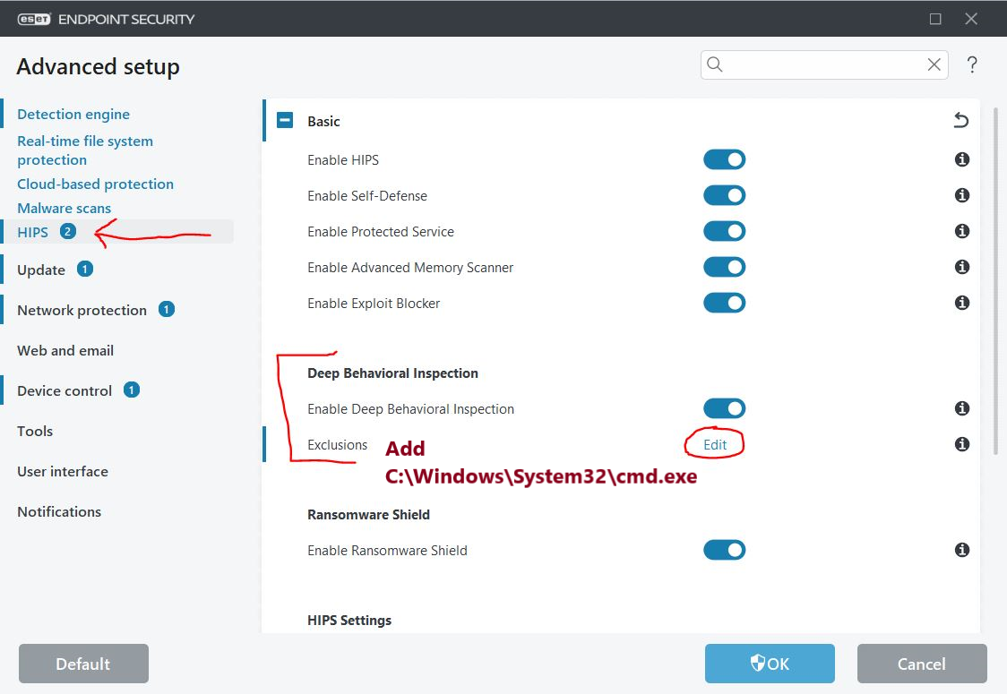Select Device control in sidebar
1007x694 pixels.
tap(65, 391)
